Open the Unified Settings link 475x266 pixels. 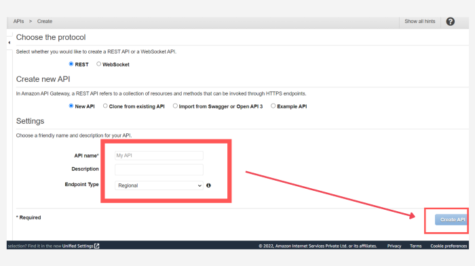pyautogui.click(x=77, y=246)
